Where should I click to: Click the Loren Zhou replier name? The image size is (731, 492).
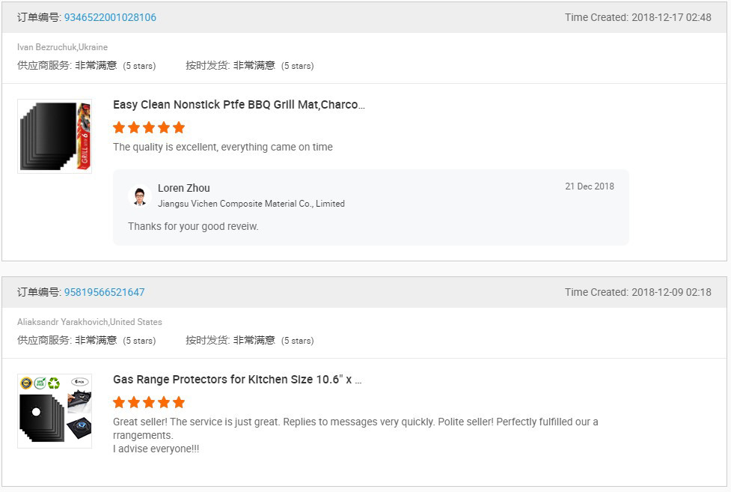(x=184, y=188)
